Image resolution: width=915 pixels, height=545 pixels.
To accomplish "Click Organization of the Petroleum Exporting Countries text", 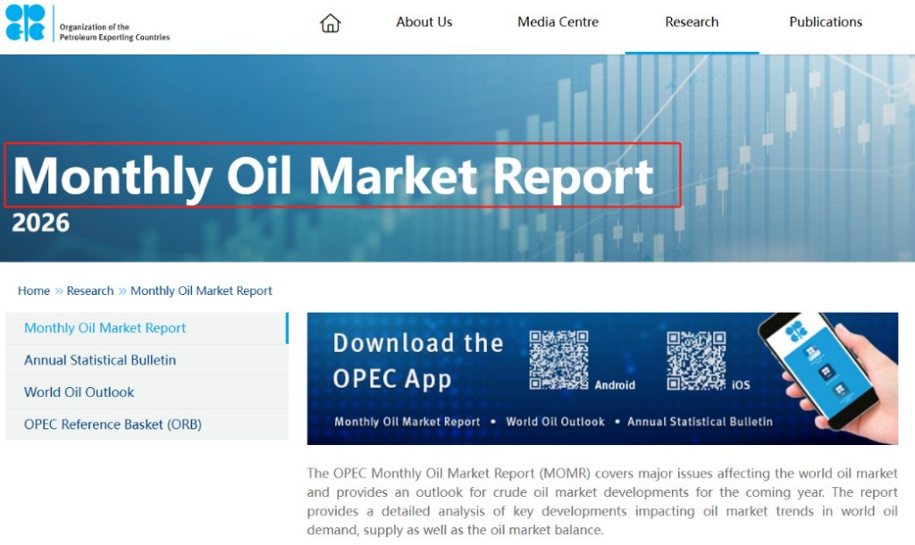I will tap(114, 31).
